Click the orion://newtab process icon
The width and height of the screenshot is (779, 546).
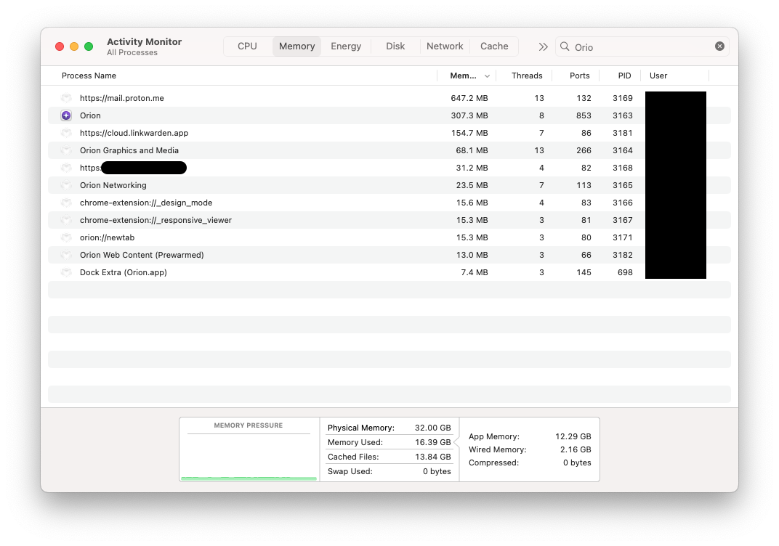tap(66, 237)
